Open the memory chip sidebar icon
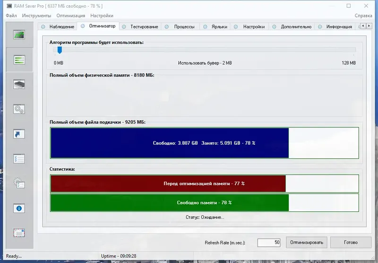378x263 pixels. (19, 85)
